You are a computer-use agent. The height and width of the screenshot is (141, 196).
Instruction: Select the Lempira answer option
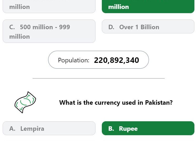tap(49, 128)
